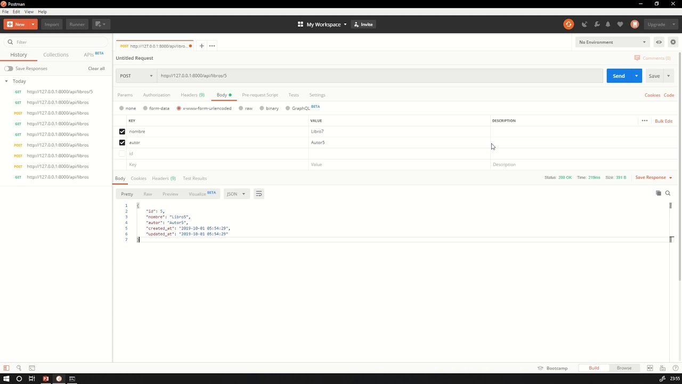Select the none body type
Image resolution: width=682 pixels, height=384 pixels.
coord(121,108)
